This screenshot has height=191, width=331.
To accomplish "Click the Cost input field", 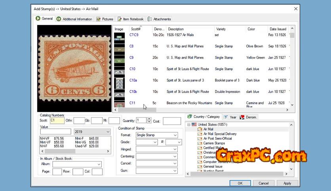I will 172,121.
